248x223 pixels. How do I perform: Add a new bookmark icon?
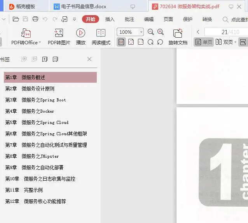point(45,59)
